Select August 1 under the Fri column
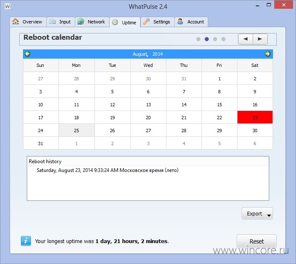Viewport: 296px width, 264px height. (x=219, y=78)
